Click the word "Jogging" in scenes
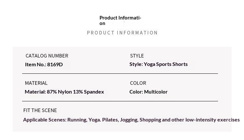 click(x=129, y=120)
